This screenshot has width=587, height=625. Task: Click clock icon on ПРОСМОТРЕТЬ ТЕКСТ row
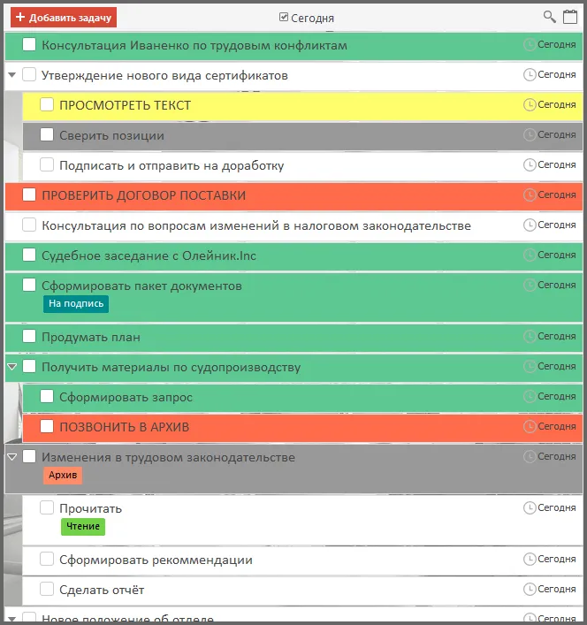click(530, 104)
